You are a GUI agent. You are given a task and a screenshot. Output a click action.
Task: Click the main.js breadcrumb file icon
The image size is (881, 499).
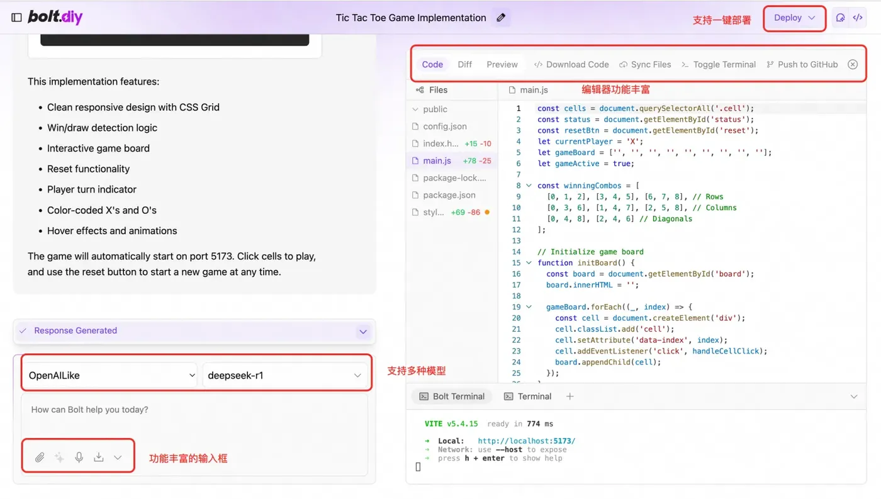(x=512, y=90)
